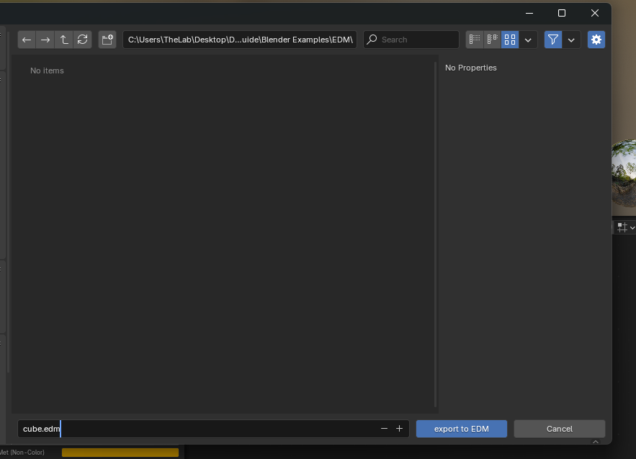Go forward to next folder
Screen dimensions: 636x459
point(45,40)
